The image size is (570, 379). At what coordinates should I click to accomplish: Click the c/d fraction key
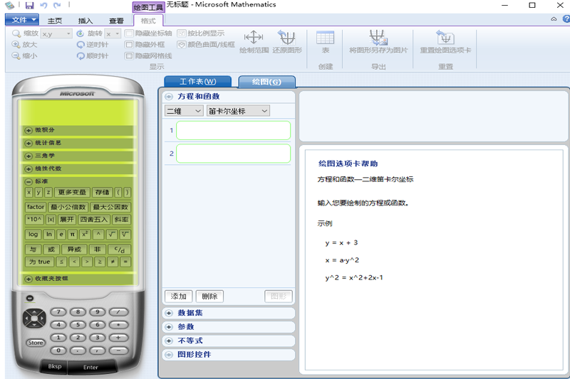(119, 249)
